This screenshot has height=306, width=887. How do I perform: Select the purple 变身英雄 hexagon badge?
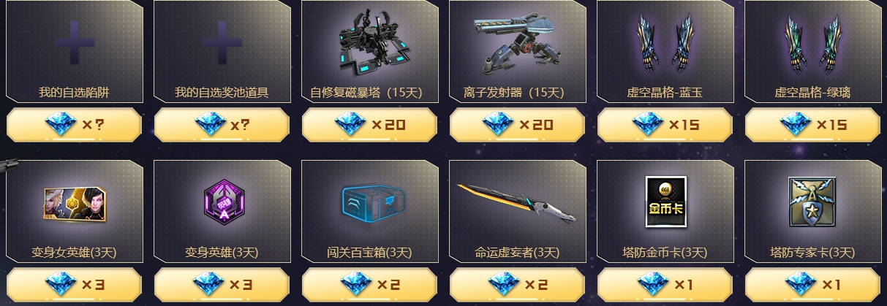click(222, 203)
